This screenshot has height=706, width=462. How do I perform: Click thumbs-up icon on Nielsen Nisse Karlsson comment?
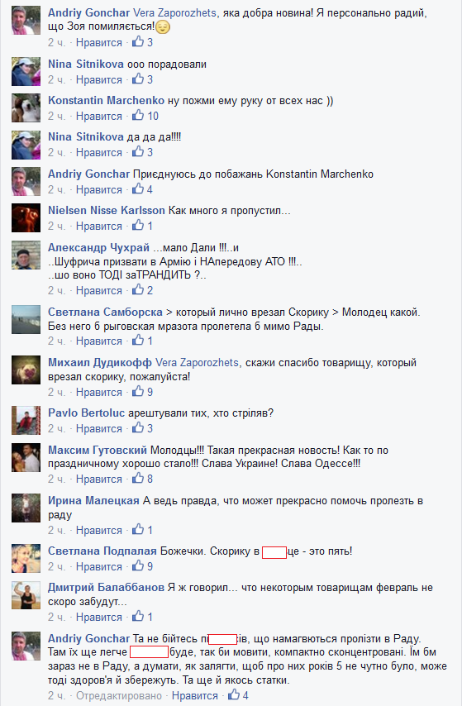(138, 226)
